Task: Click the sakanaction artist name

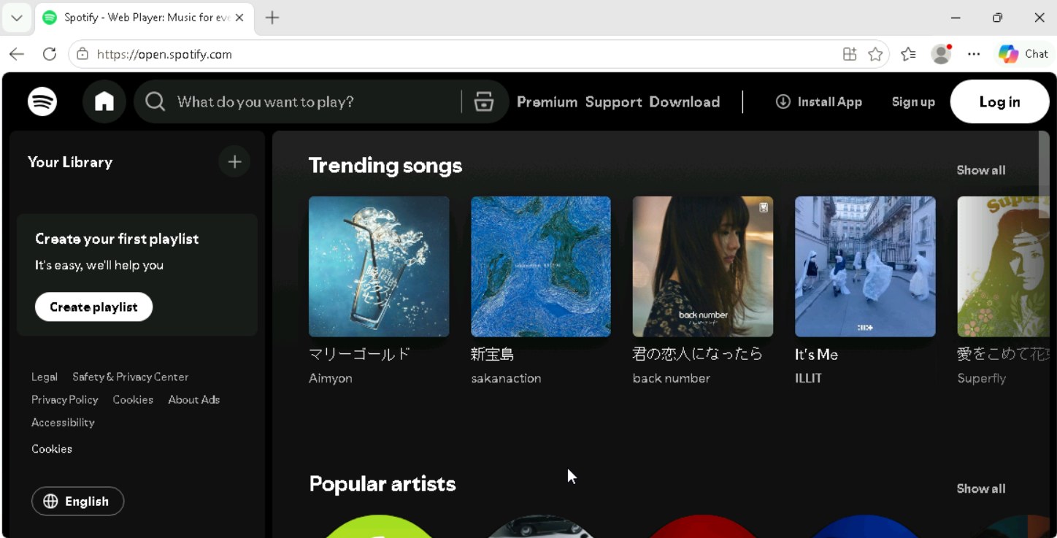Action: pyautogui.click(x=506, y=378)
